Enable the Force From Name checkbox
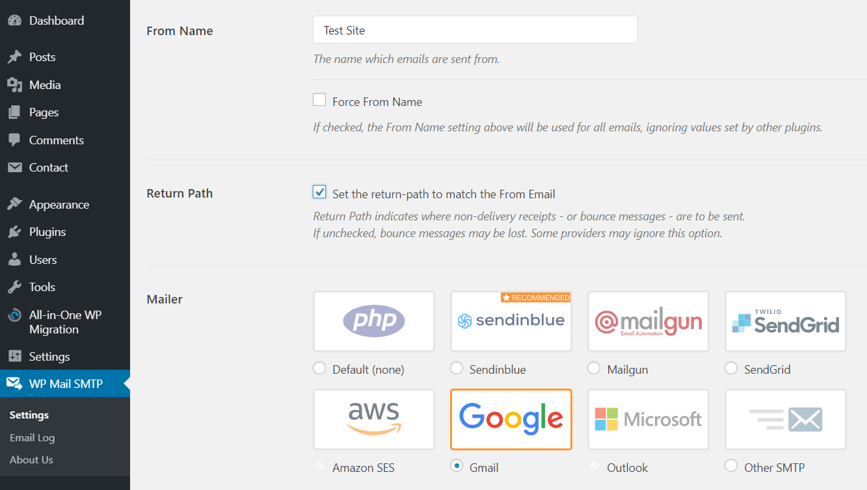The image size is (867, 490). [319, 100]
